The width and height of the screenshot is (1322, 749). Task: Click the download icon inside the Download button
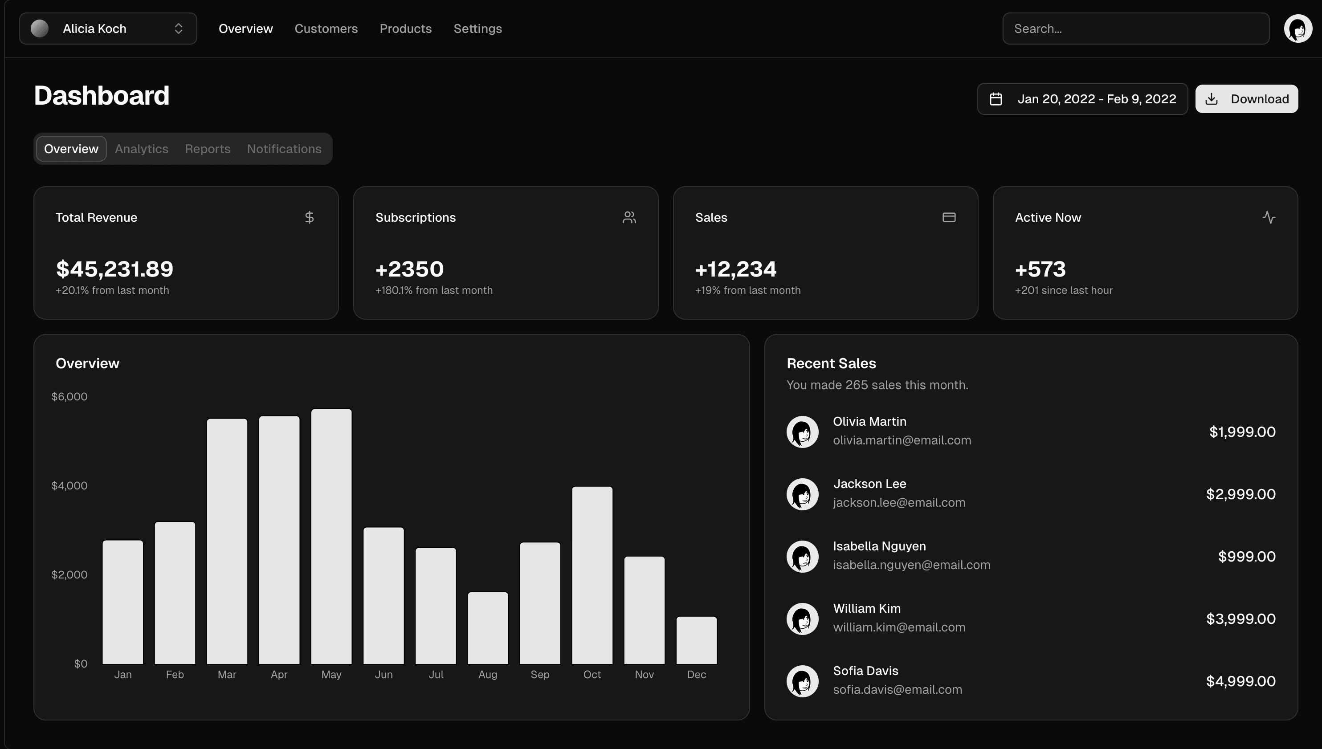(1213, 98)
